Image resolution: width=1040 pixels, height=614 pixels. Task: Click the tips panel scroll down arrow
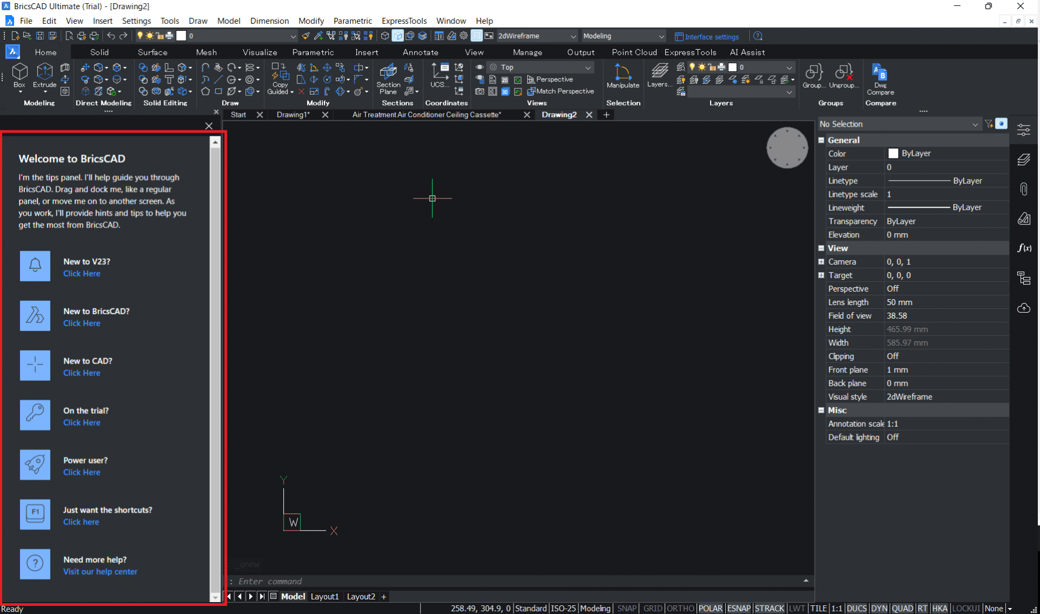pos(215,597)
